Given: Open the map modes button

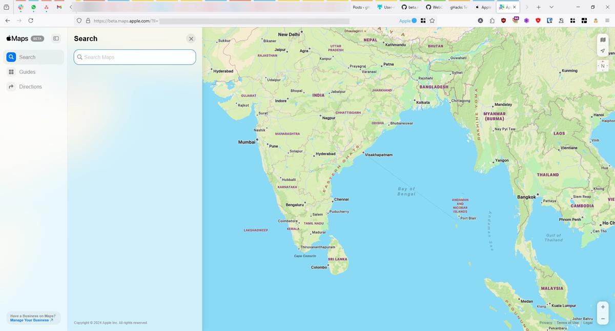Looking at the screenshot, I should tap(603, 40).
